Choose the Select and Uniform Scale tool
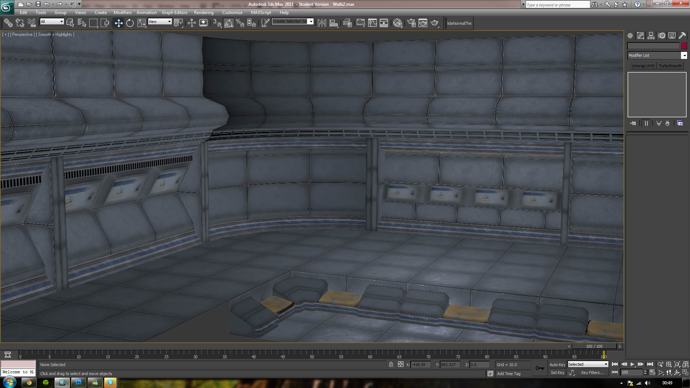 point(142,23)
